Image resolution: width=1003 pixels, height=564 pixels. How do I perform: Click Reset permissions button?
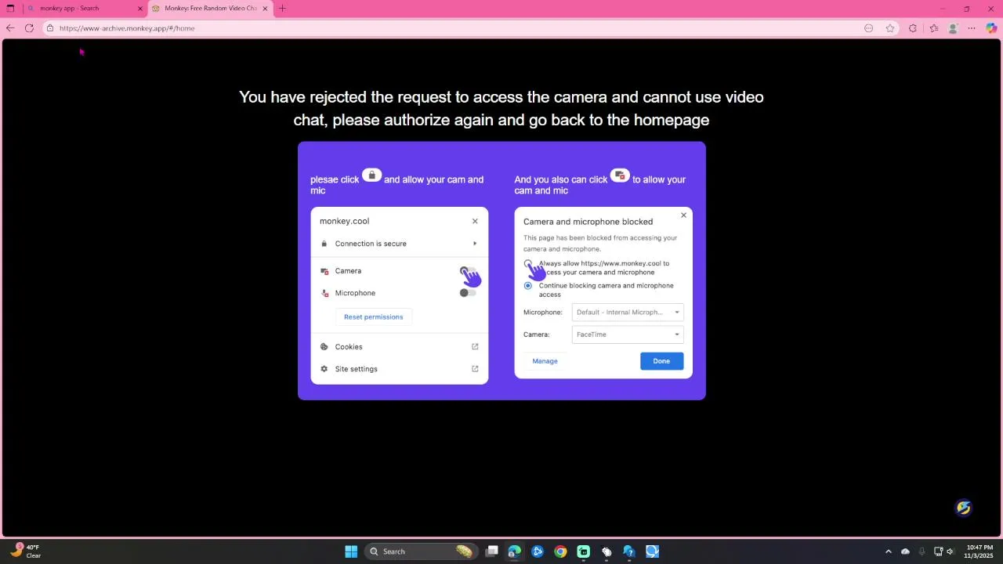(x=374, y=317)
